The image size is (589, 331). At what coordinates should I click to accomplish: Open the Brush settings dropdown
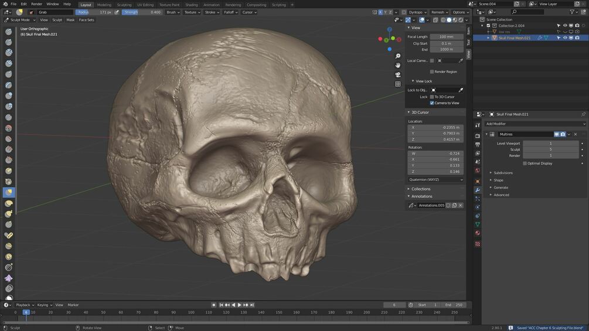tap(173, 12)
